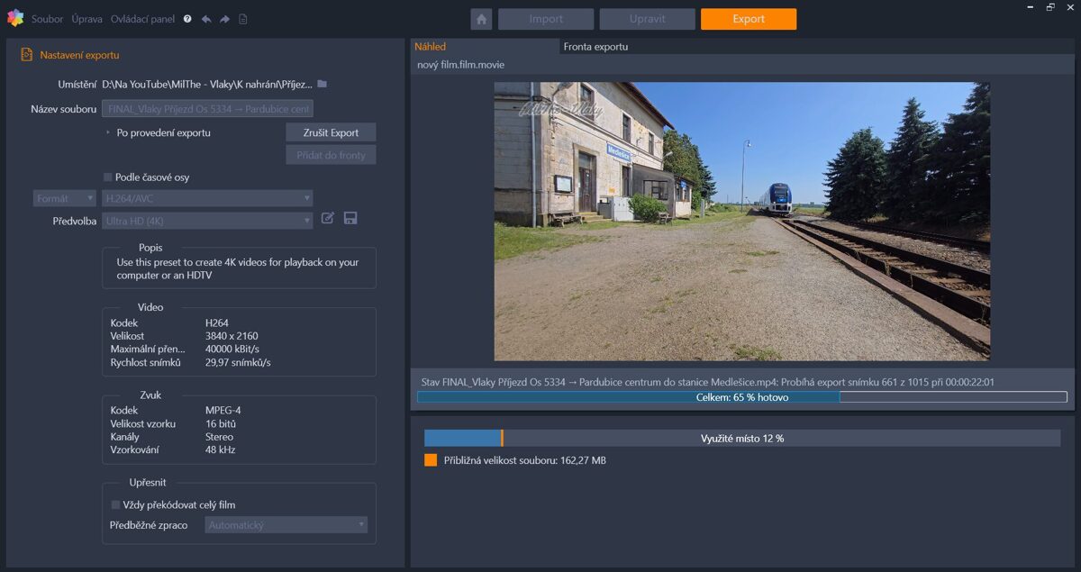The image size is (1081, 572).
Task: Open the Ultra HD (4K) preset dropdown
Action: tap(207, 221)
